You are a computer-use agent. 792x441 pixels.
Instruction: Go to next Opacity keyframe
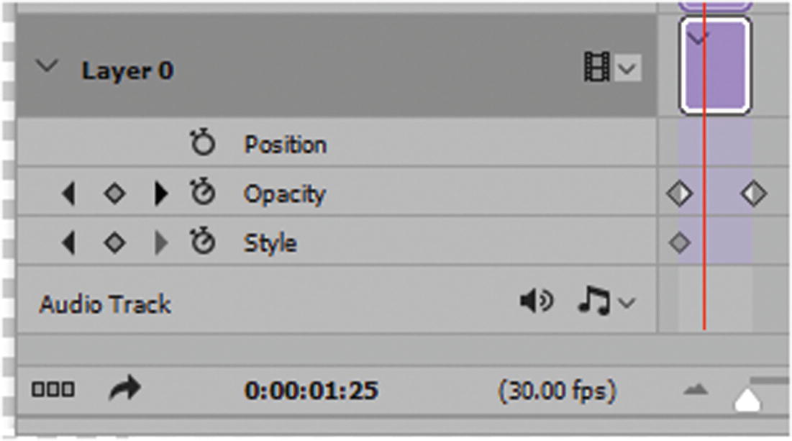pyautogui.click(x=162, y=194)
